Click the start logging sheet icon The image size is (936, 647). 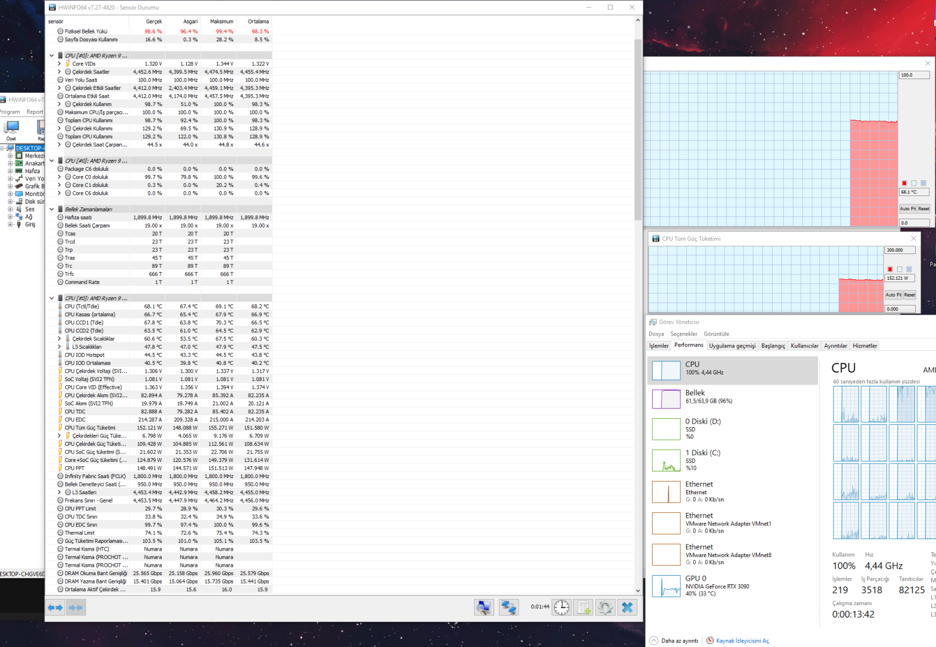pos(584,607)
